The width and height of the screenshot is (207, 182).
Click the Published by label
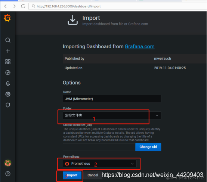point(74,59)
